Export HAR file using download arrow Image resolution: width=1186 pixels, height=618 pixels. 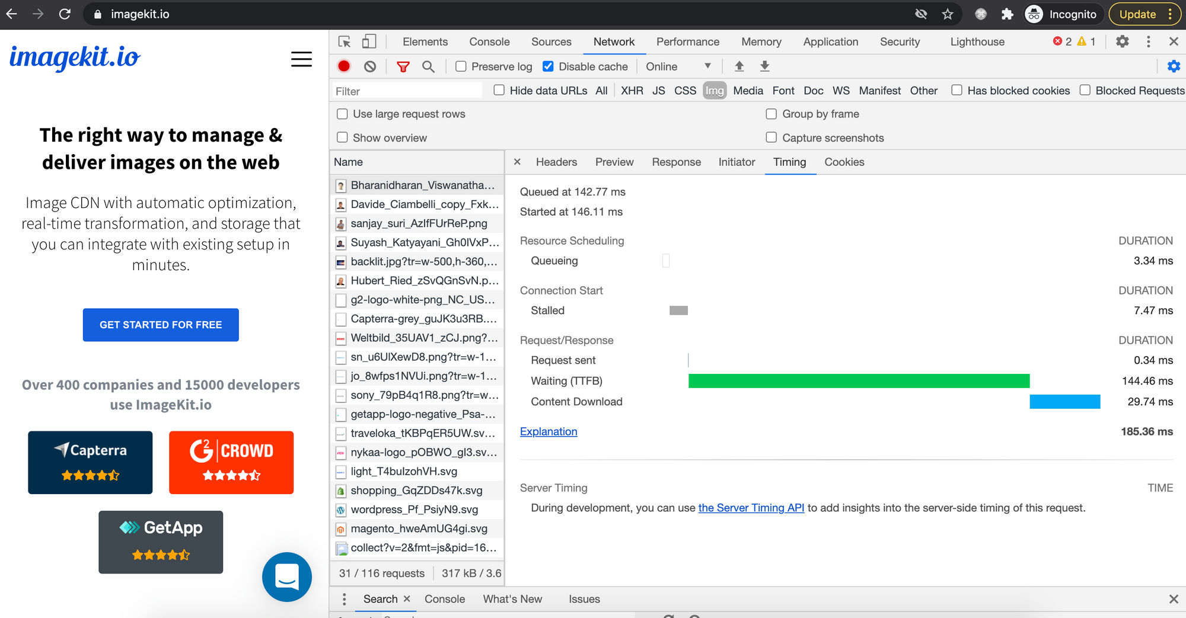coord(765,66)
